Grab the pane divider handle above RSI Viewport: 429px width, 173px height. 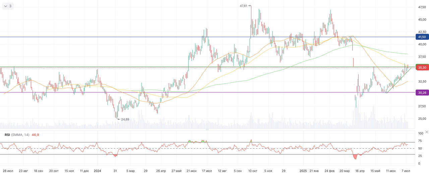click(207, 129)
